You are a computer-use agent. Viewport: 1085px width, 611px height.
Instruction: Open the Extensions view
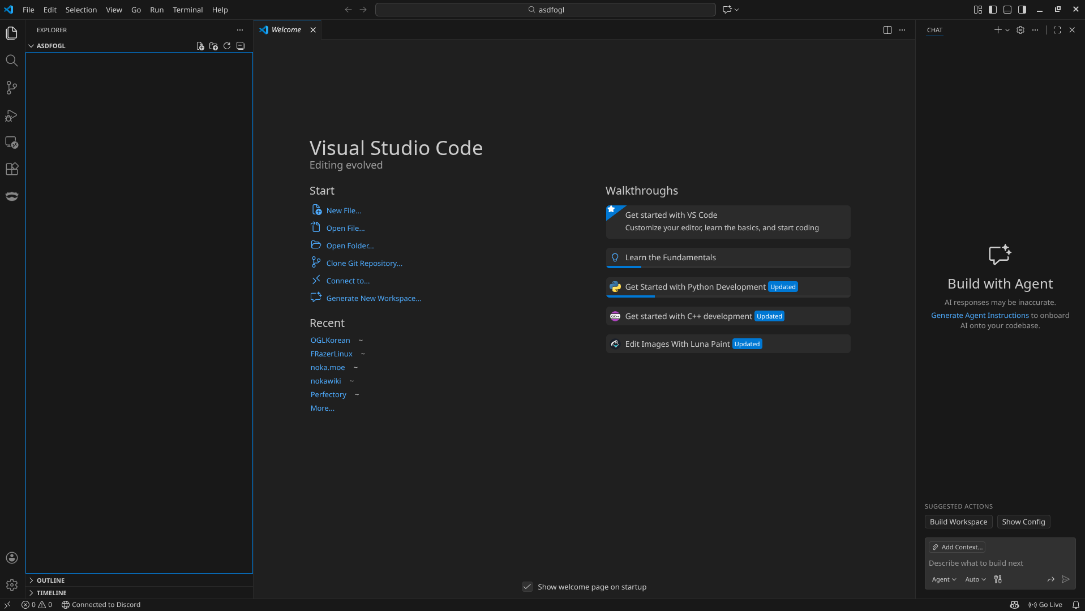tap(11, 169)
